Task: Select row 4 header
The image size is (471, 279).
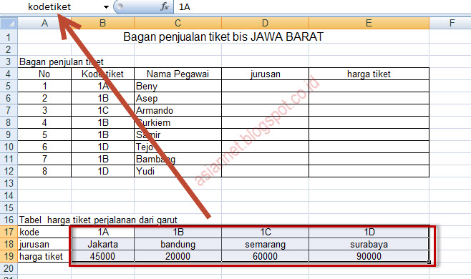Action: [9, 74]
